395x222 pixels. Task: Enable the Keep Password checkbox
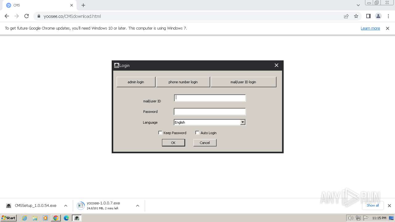coord(160,133)
